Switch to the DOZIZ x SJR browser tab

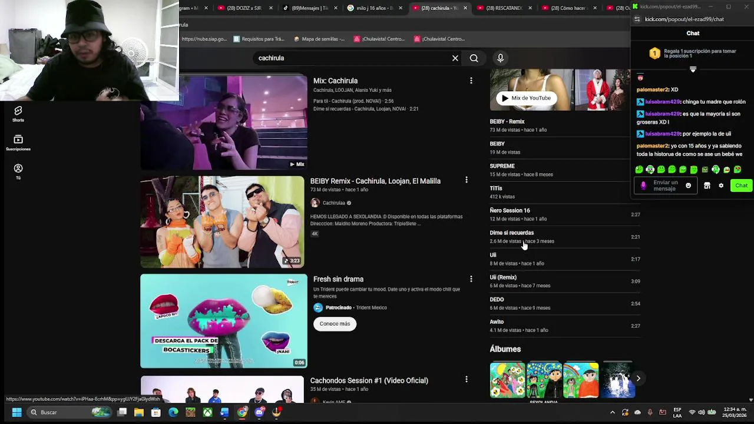[244, 8]
